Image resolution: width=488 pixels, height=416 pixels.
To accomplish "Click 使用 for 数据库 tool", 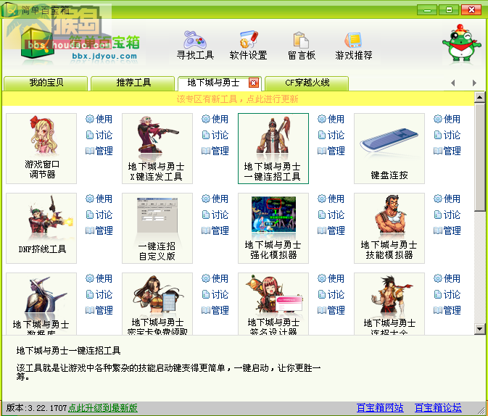I will click(99, 278).
